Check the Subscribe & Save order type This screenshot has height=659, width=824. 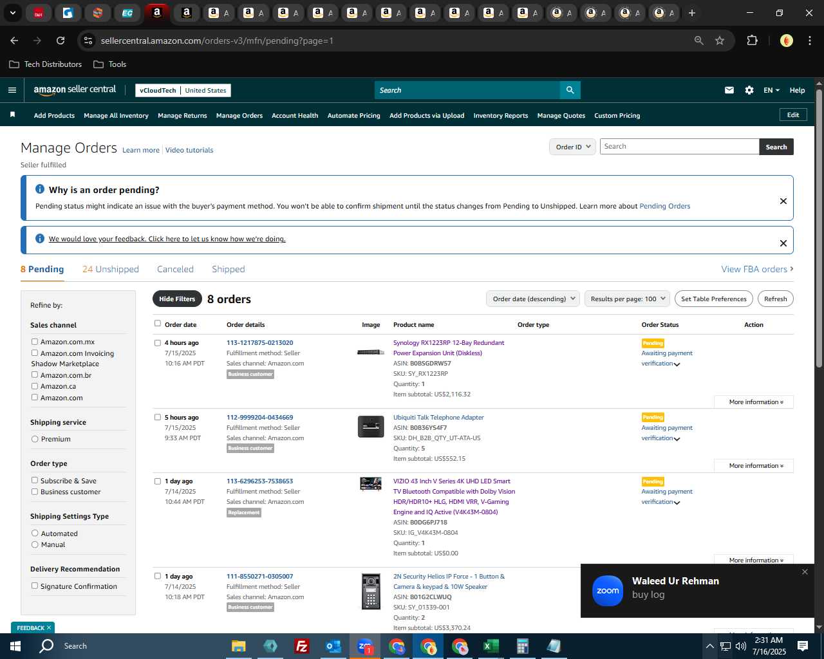[35, 480]
